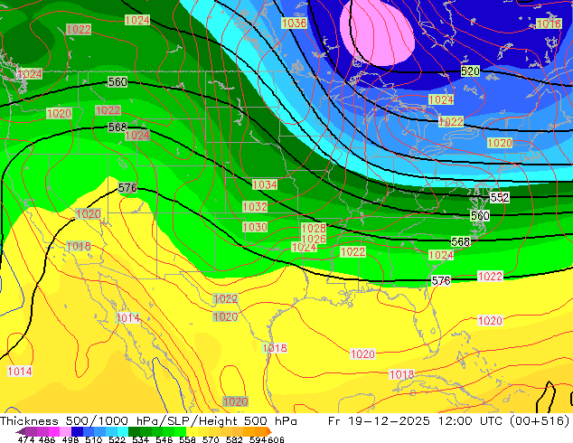
Task: Click the 1016 pressure label
Action: coord(549,24)
